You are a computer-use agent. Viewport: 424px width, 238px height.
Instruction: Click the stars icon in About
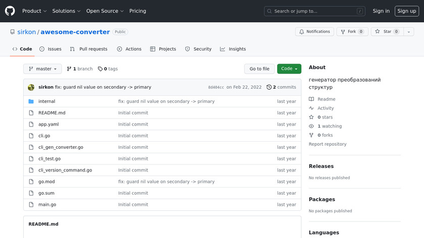311,117
